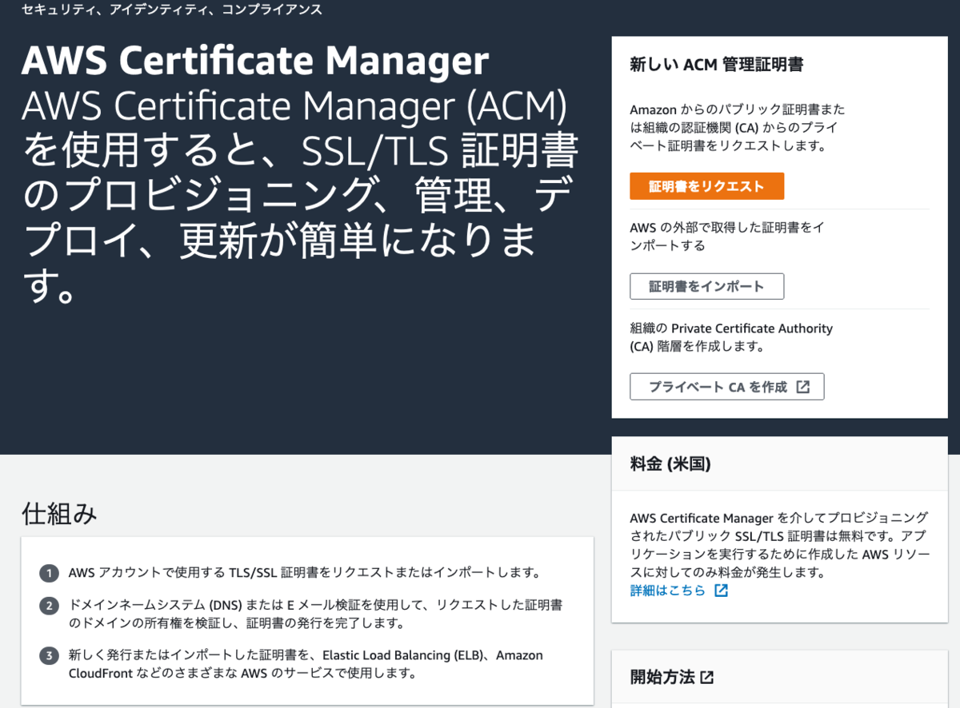Viewport: 960px width, 708px height.
Task: Click external-link icon beside 詳細はこちら
Action: click(721, 591)
